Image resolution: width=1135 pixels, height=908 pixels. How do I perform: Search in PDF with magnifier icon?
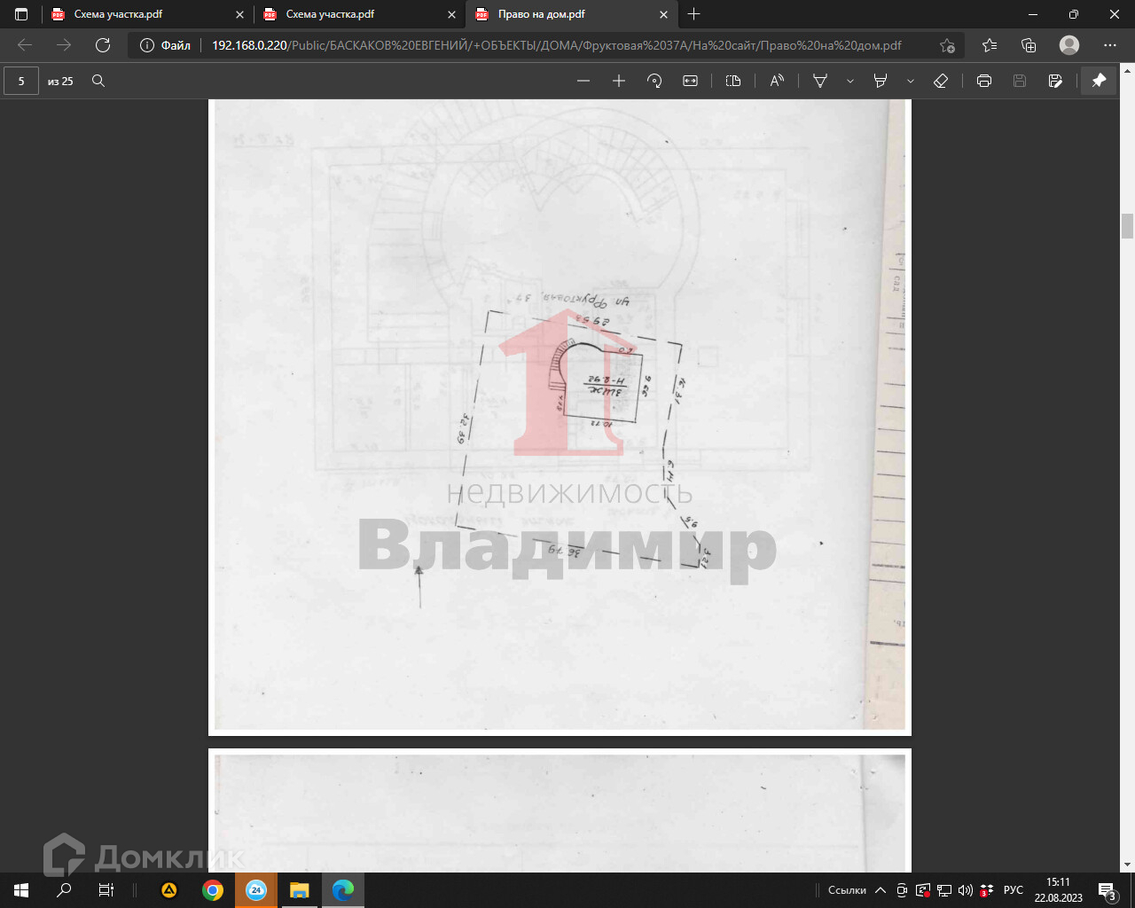tap(98, 81)
